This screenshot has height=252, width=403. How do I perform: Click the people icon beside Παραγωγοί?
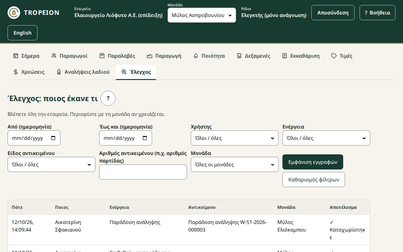[54, 56]
